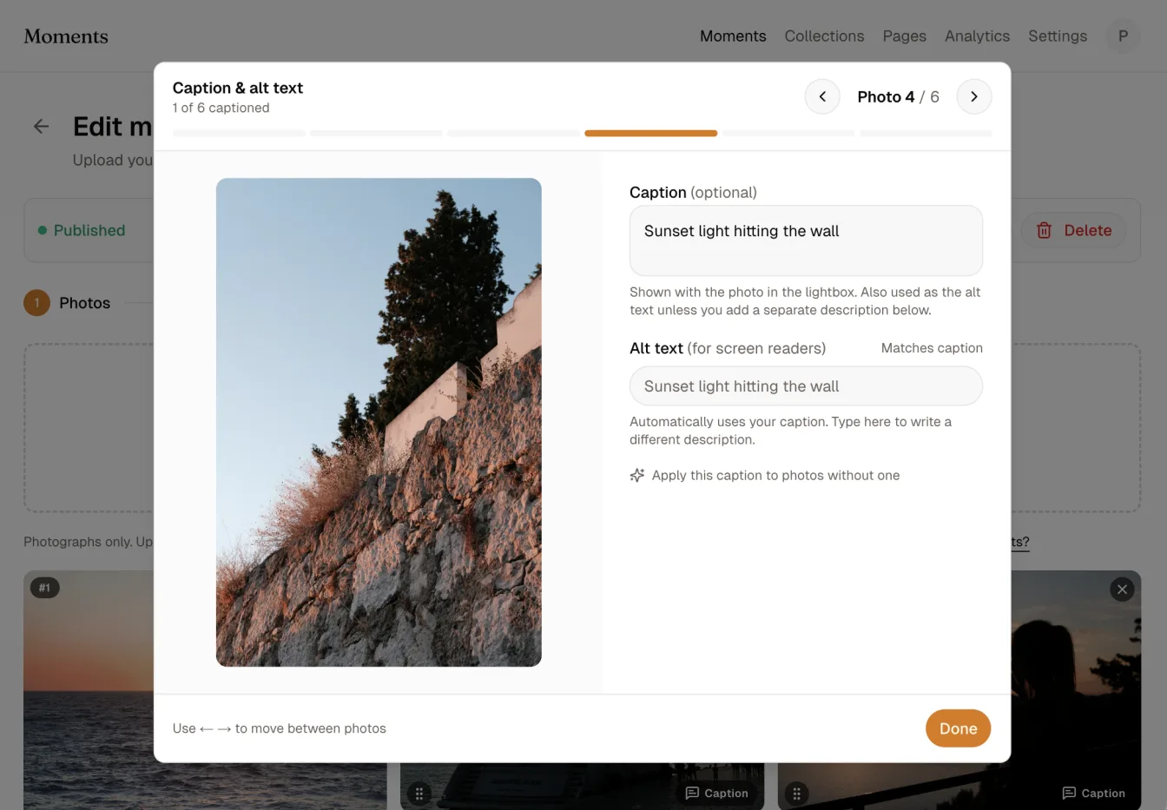Open the Analytics section

(x=977, y=36)
